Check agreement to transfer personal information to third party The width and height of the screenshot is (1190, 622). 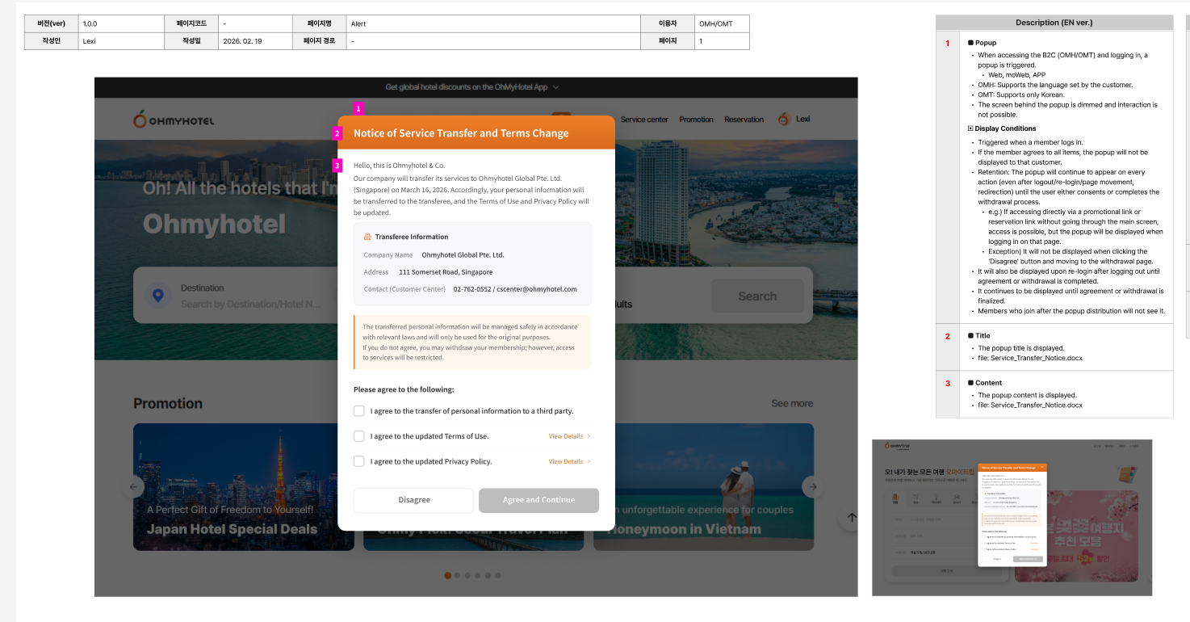[359, 411]
